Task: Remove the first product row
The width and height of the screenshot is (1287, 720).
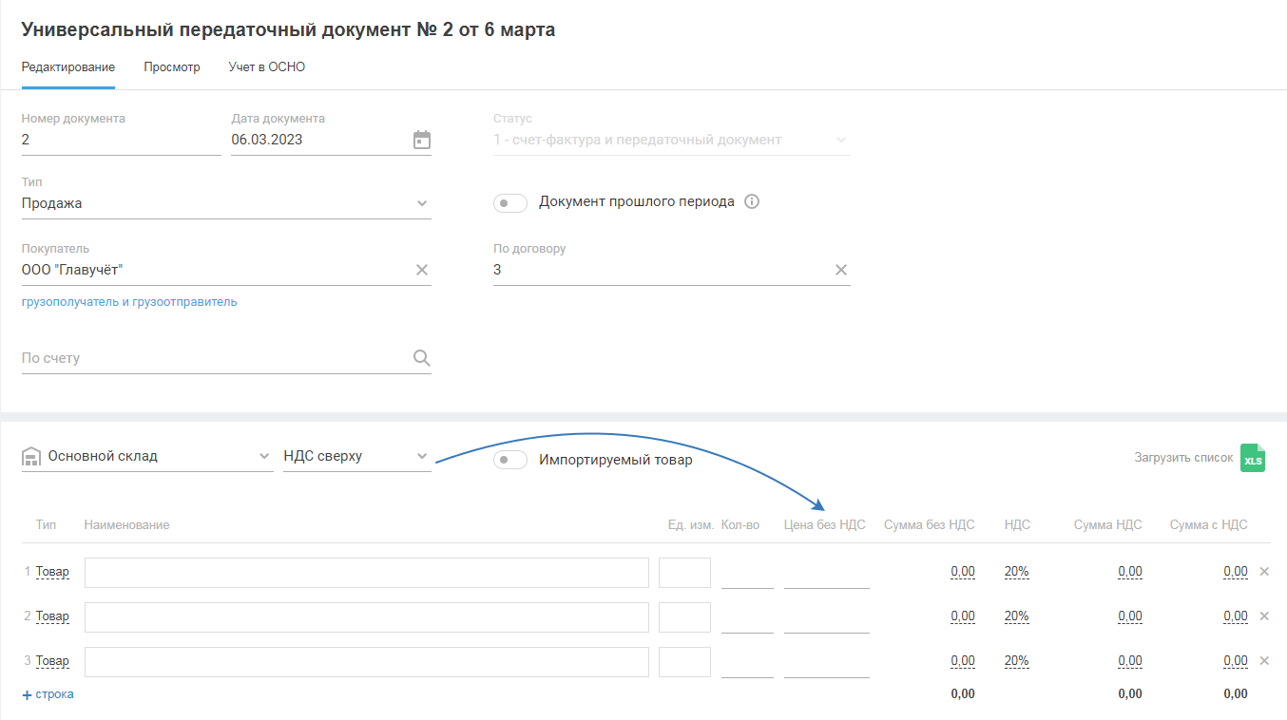Action: (x=1264, y=572)
